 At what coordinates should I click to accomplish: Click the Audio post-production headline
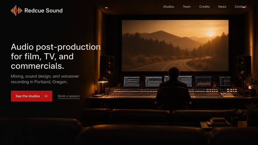[56, 56]
